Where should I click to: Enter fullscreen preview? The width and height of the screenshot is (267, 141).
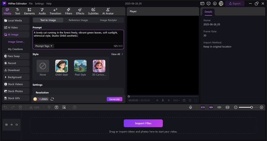[196, 100]
